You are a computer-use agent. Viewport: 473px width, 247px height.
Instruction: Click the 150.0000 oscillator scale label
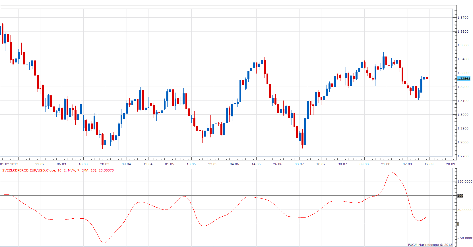coord(465,181)
